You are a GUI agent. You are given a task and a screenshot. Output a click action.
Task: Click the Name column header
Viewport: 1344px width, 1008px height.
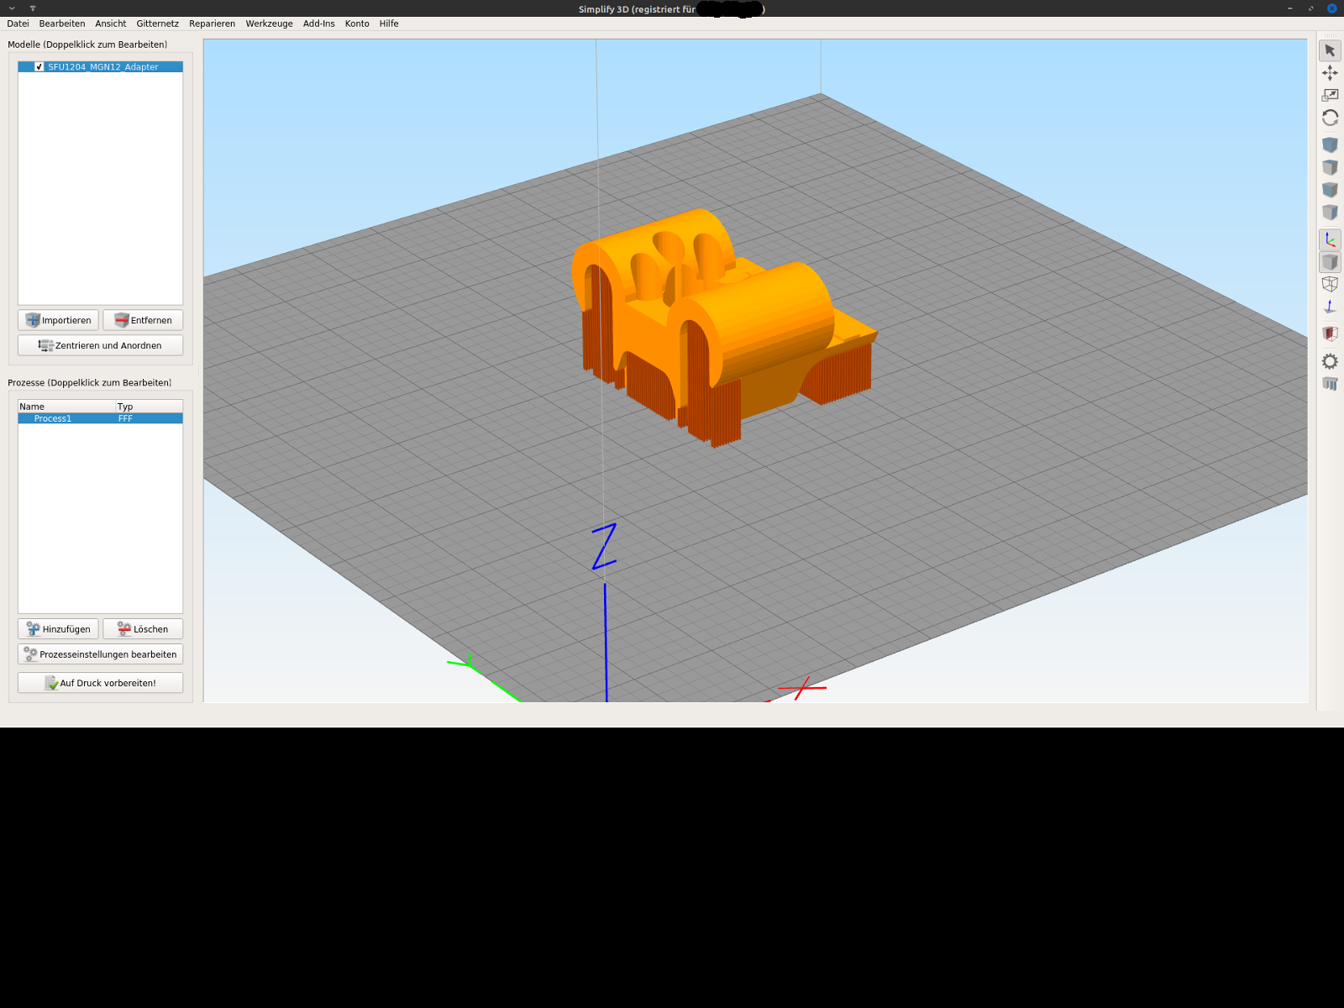tap(66, 407)
